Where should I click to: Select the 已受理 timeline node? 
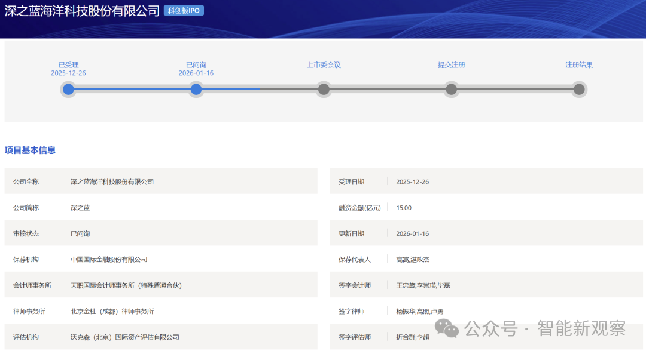pyautogui.click(x=68, y=89)
